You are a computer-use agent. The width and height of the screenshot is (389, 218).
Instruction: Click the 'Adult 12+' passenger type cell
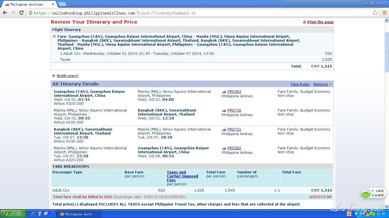coord(61,190)
